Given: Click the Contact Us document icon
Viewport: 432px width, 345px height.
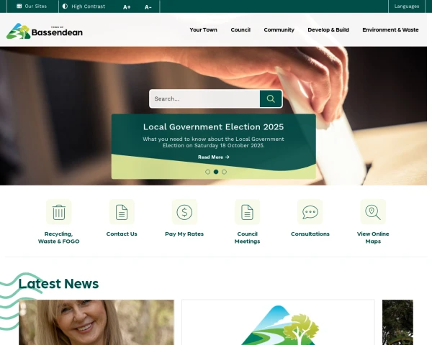Looking at the screenshot, I should 122,212.
